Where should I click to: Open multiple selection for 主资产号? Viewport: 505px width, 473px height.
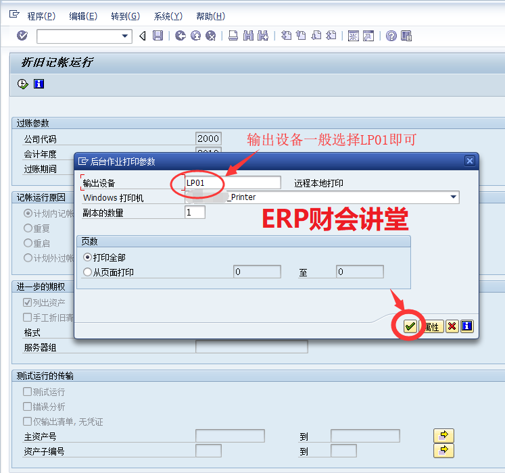443,436
